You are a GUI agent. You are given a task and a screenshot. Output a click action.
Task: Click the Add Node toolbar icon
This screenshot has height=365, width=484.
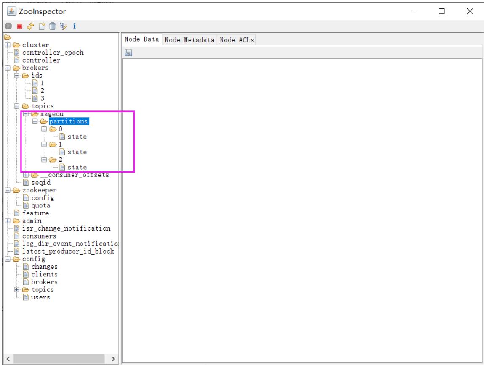tap(42, 26)
